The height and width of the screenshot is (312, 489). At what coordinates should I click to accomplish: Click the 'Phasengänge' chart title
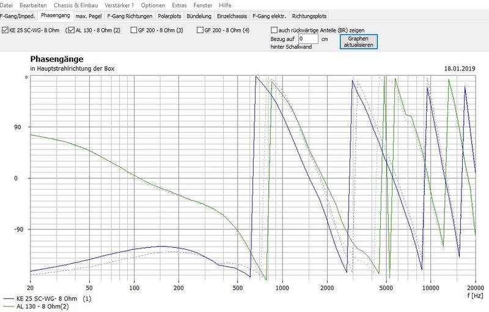tap(57, 59)
